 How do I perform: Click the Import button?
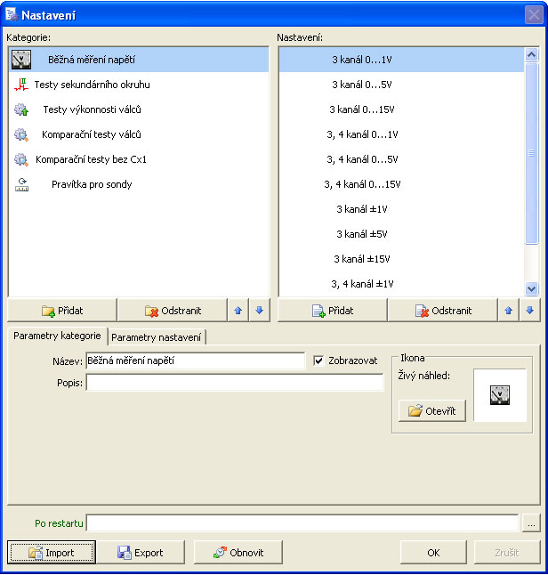coord(51,553)
